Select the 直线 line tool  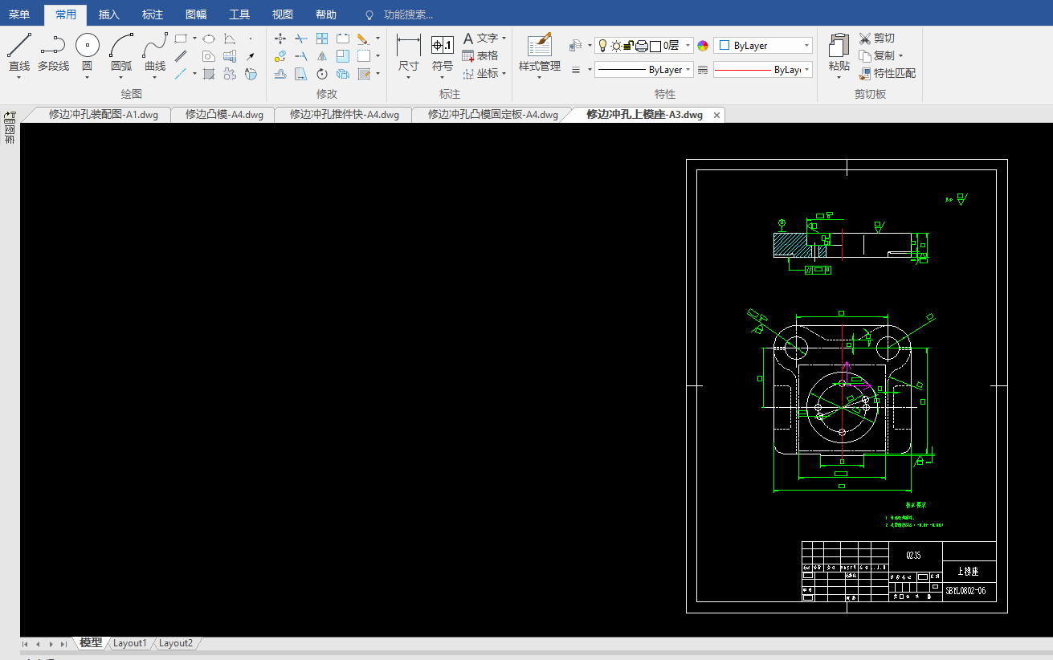(19, 52)
